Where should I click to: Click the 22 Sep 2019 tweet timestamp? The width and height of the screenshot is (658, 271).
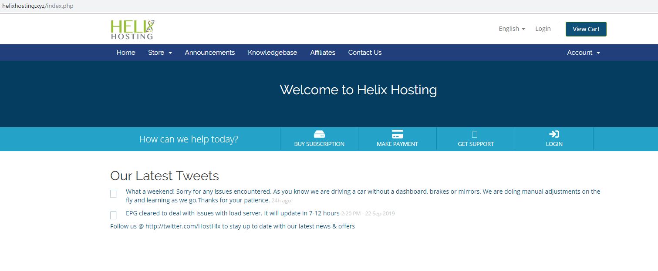point(368,214)
